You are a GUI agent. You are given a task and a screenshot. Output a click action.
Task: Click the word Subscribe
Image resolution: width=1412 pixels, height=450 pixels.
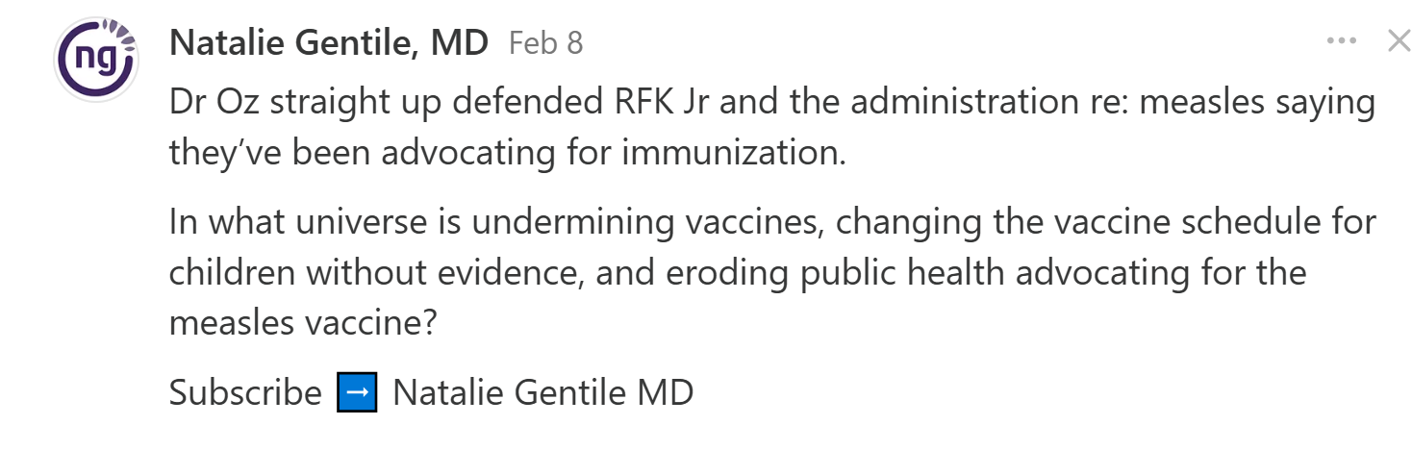245,392
